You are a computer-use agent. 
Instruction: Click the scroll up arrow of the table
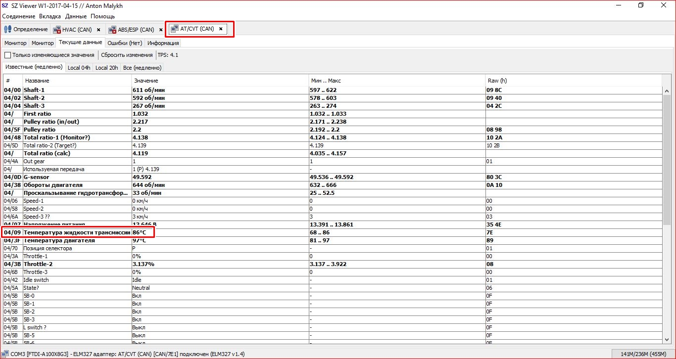667,90
